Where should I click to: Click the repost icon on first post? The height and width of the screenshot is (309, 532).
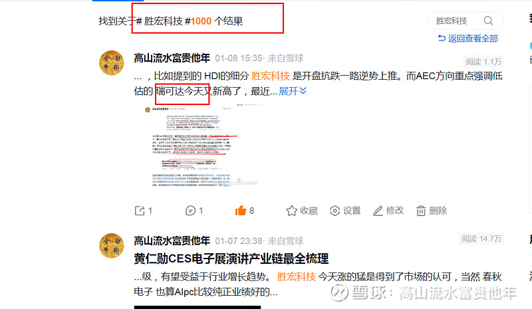(x=140, y=211)
